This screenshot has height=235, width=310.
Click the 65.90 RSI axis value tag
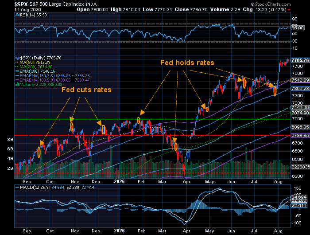pos(298,28)
